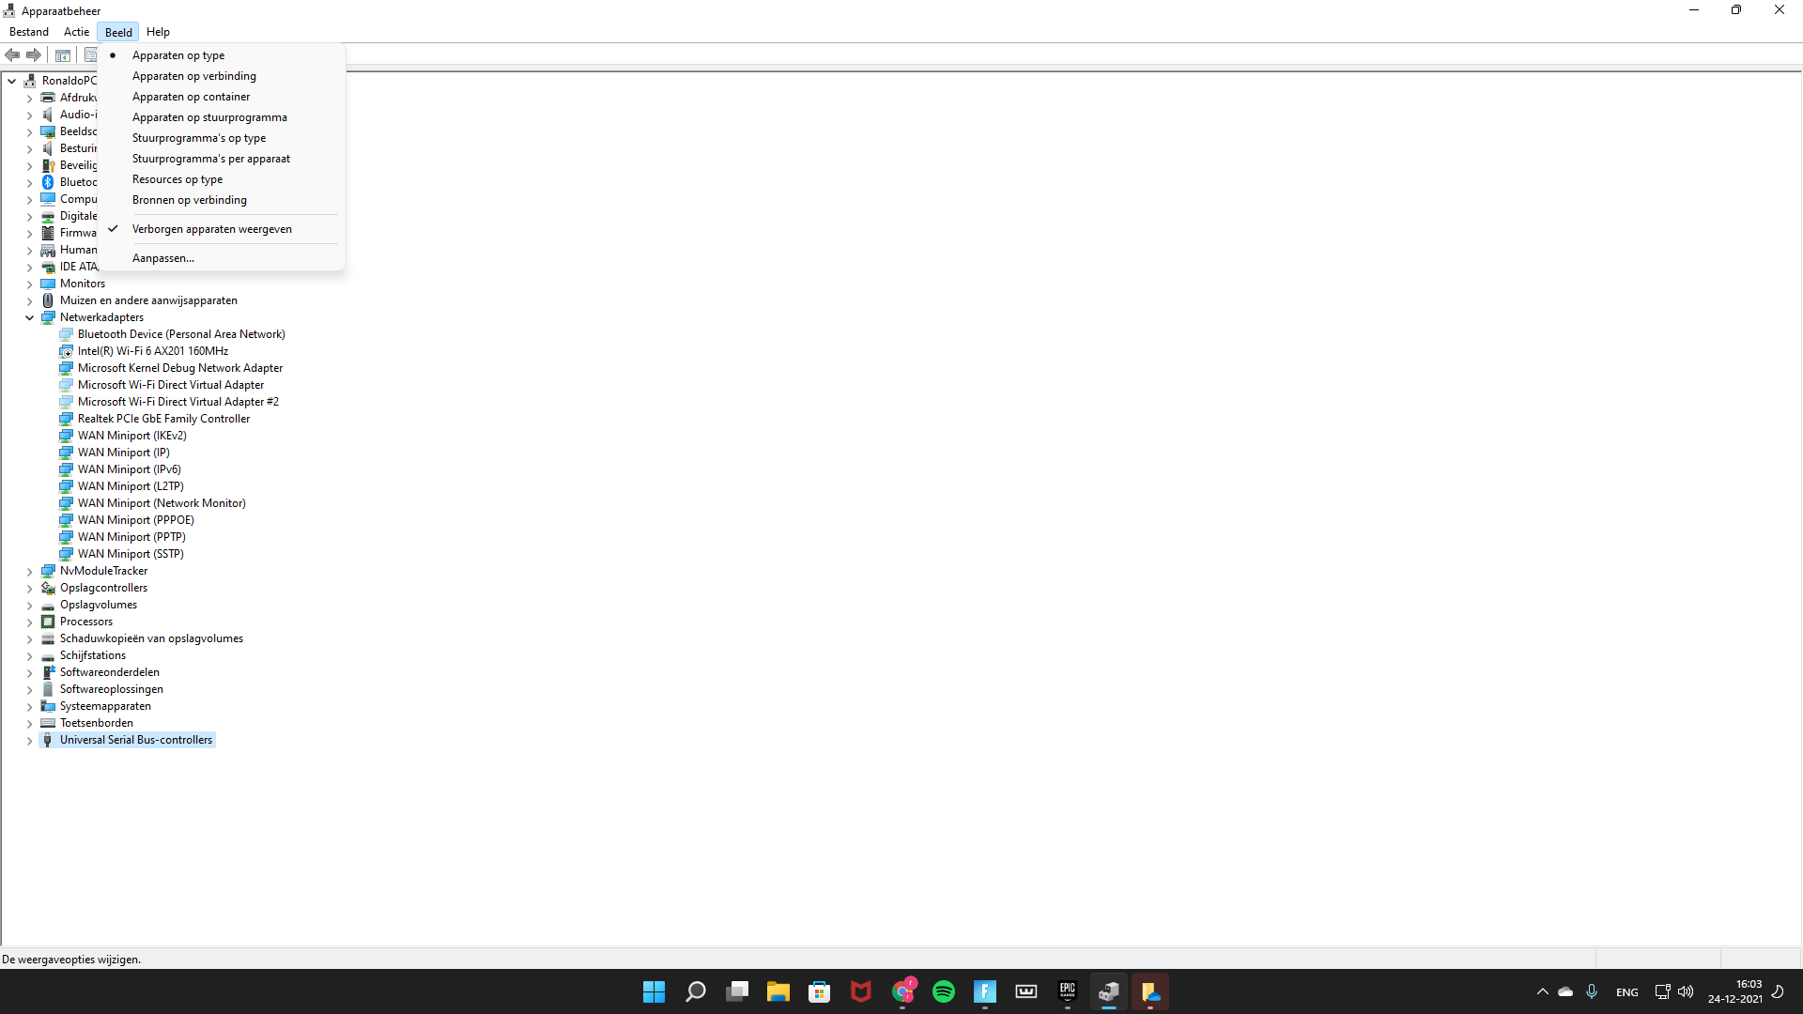Click the Bluetooth category icon in the tree
The height and width of the screenshot is (1014, 1803).
[48, 182]
